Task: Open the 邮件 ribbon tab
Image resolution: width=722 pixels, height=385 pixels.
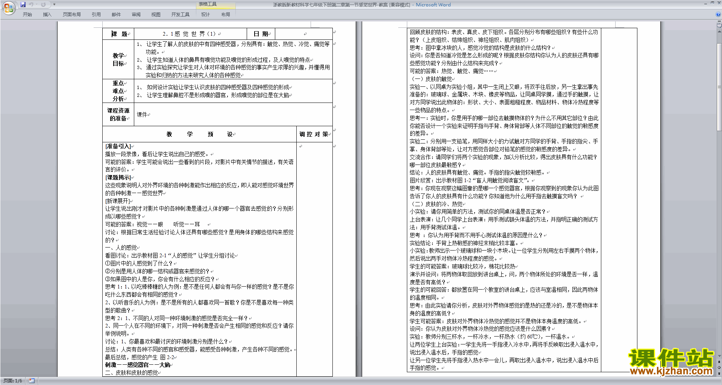Action: click(116, 15)
